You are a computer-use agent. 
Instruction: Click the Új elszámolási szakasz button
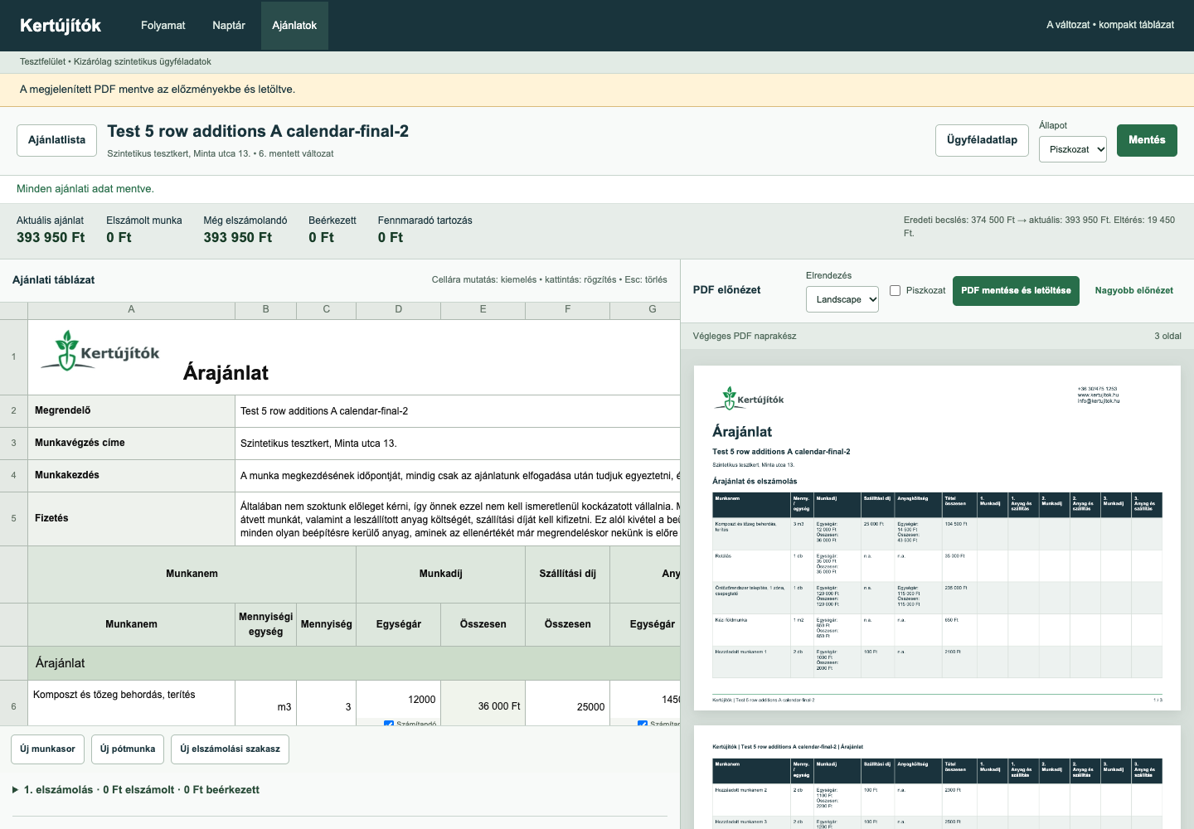click(230, 749)
